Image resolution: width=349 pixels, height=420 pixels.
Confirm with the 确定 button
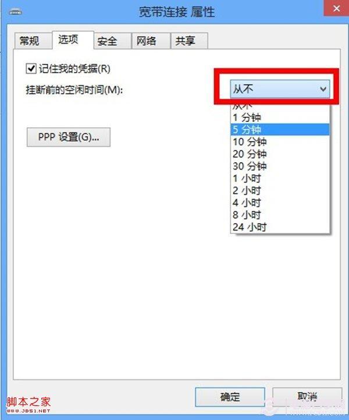click(230, 397)
